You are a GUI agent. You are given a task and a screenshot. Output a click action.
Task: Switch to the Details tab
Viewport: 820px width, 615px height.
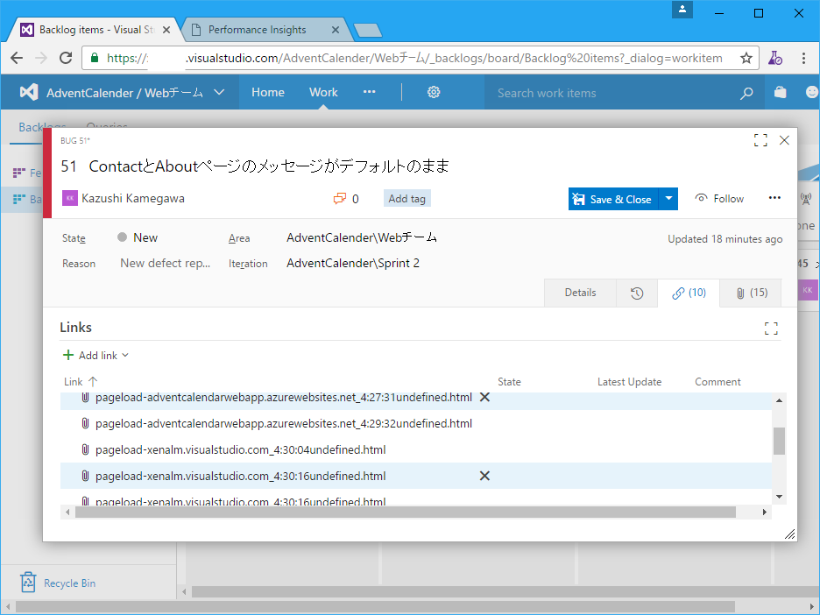[x=580, y=293]
